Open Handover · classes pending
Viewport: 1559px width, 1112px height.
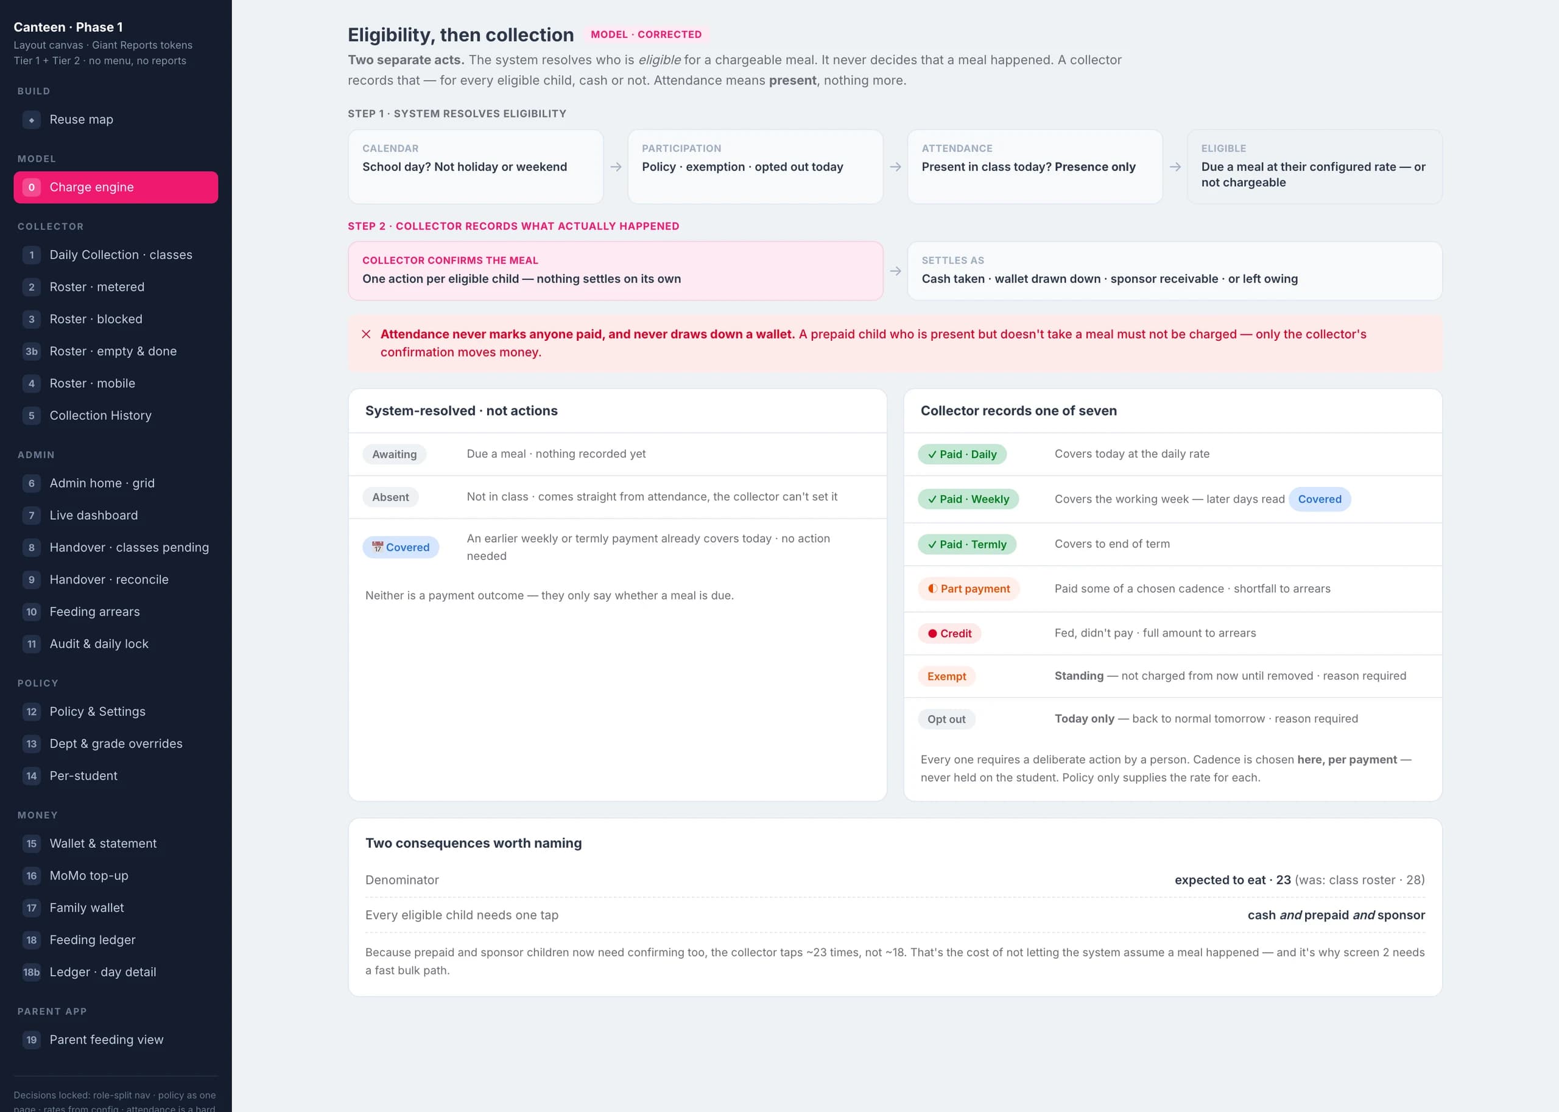(x=116, y=548)
